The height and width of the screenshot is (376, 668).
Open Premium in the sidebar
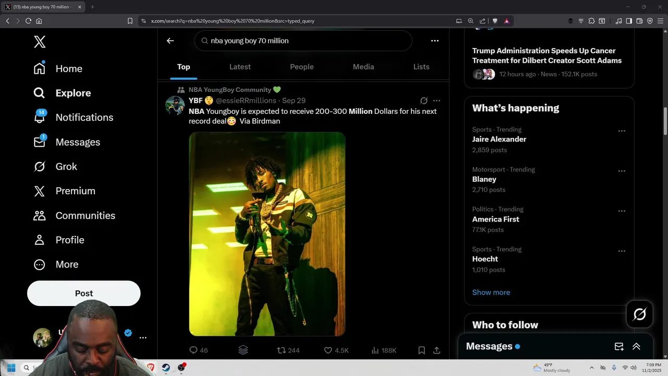coord(64,191)
